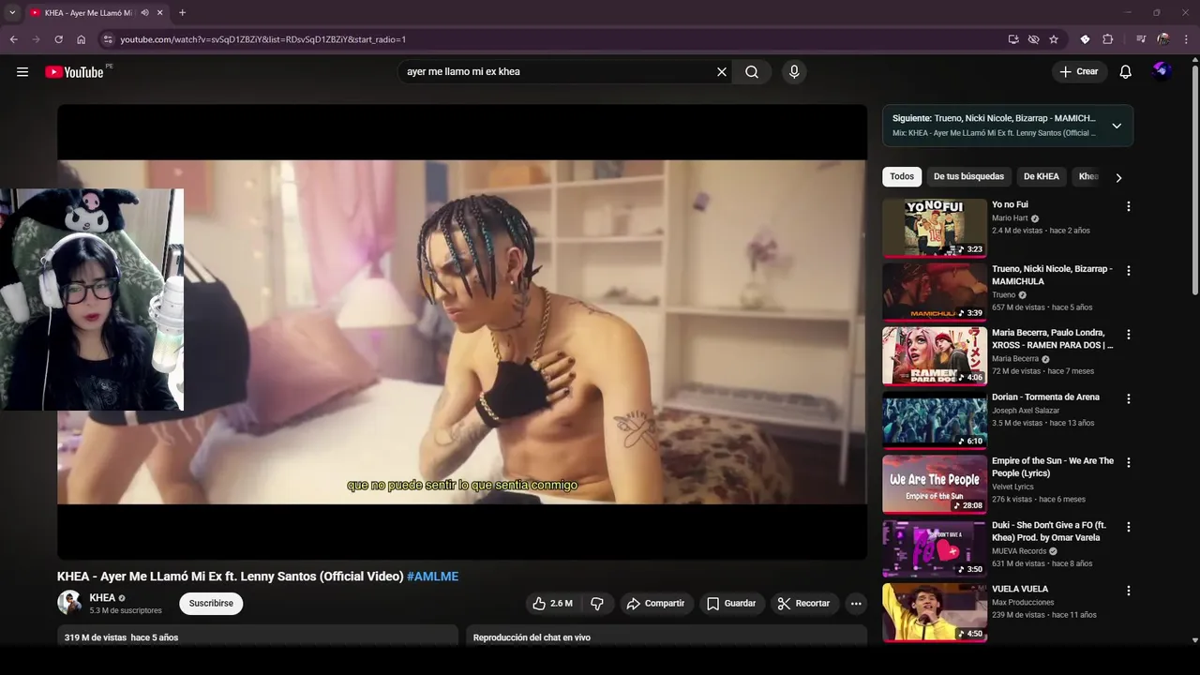The height and width of the screenshot is (675, 1200).
Task: Open the KHEA channel name link
Action: point(102,597)
